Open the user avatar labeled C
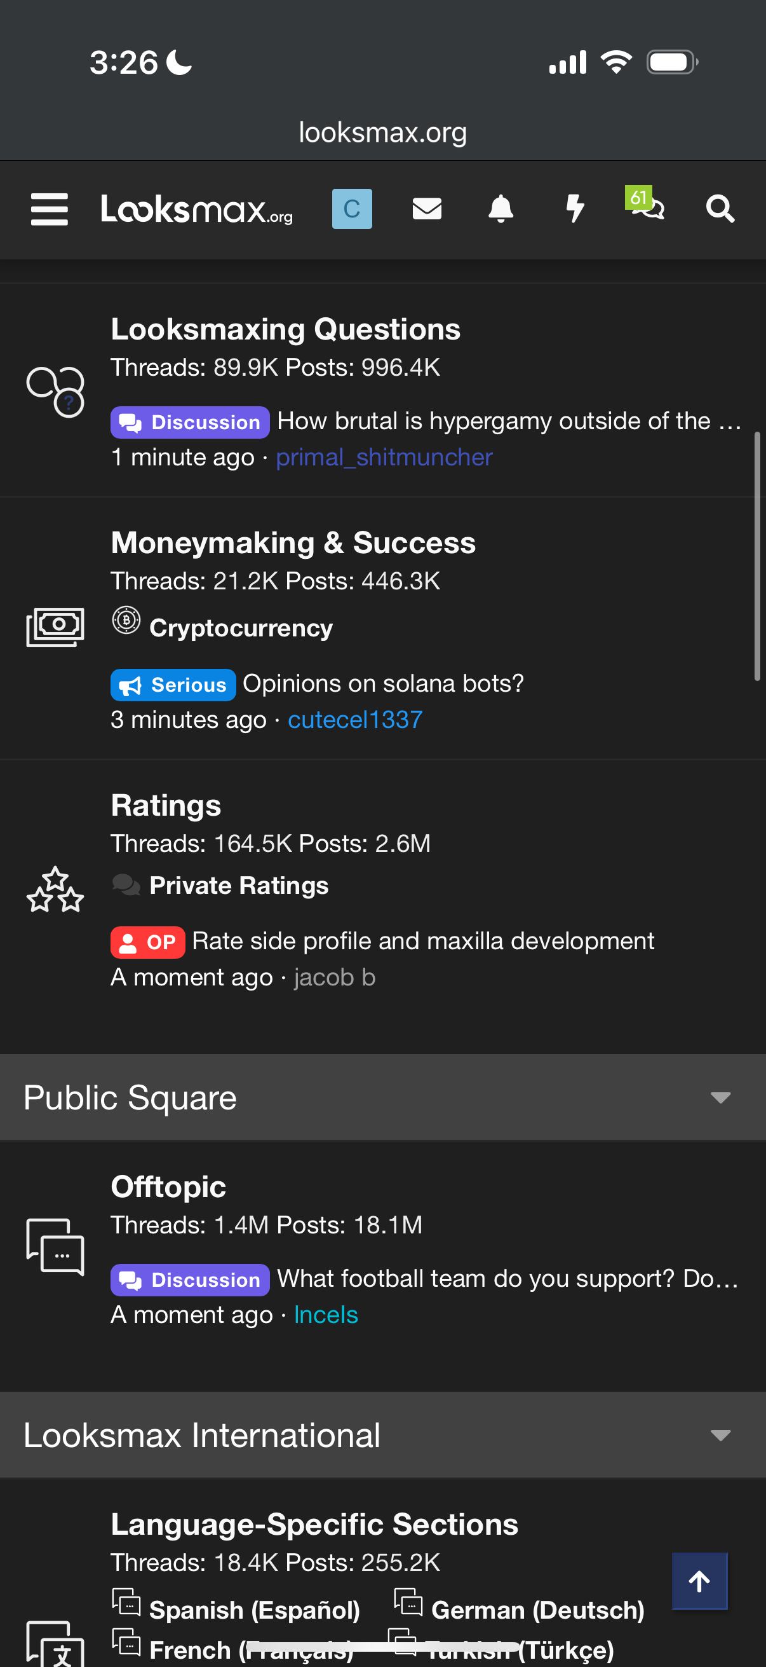766x1667 pixels. [x=352, y=209]
